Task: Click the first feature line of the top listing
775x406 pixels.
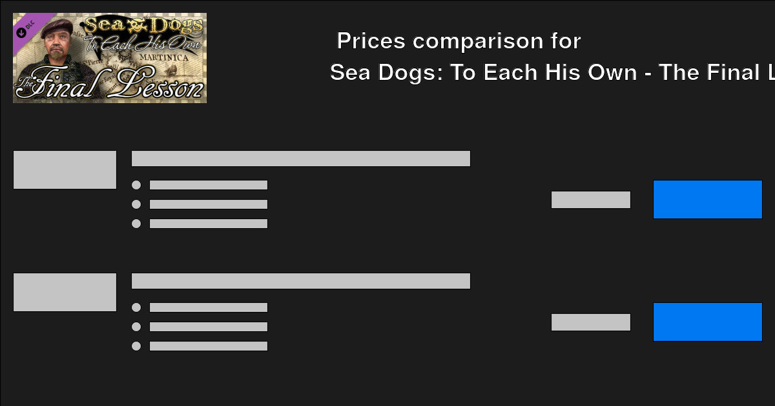Action: [x=208, y=184]
